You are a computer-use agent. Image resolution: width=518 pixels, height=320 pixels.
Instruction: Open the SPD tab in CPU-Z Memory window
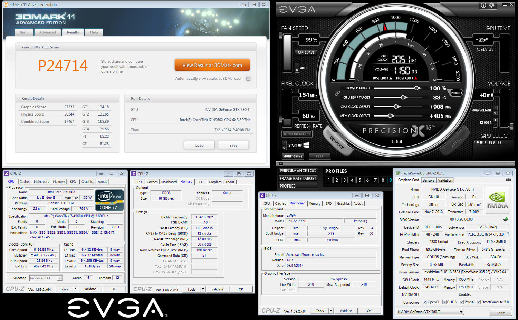[x=200, y=182]
